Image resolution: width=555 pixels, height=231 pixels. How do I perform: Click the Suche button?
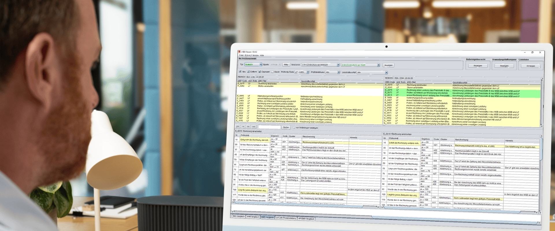[286, 127]
